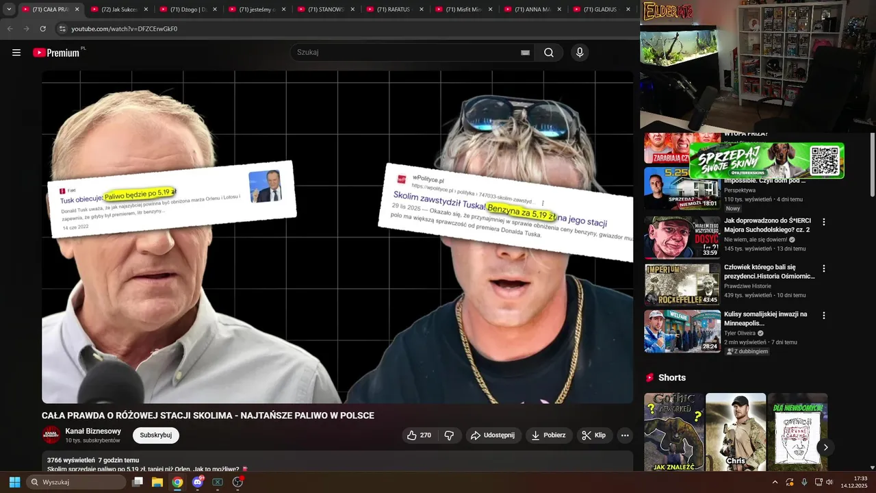Close the 'CAŁA PRA' active tab
This screenshot has width=876, height=493.
[77, 10]
